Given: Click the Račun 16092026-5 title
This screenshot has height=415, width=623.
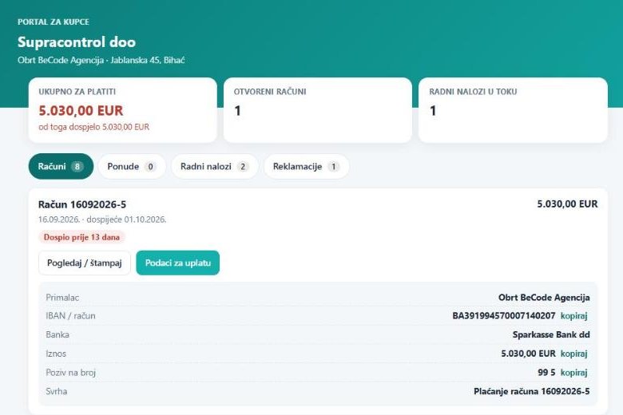Looking at the screenshot, I should point(82,204).
